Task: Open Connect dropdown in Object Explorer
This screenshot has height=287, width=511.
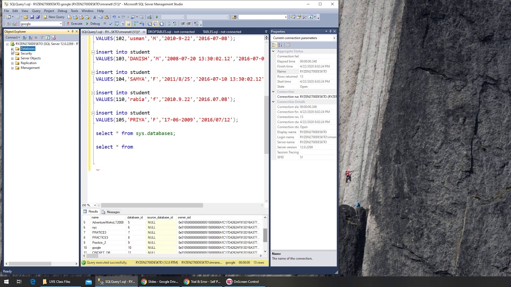Action: tap(12, 37)
